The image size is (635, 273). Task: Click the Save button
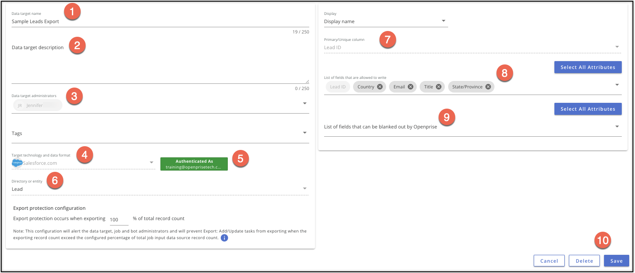tap(616, 261)
